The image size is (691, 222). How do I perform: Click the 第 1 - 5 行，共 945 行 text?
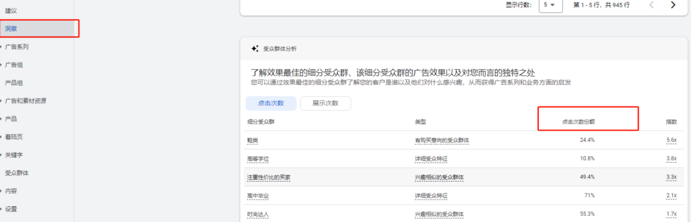tap(602, 5)
